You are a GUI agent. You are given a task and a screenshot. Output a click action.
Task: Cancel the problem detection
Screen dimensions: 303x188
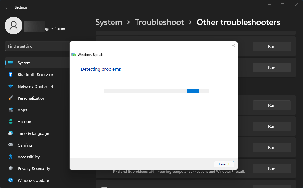pyautogui.click(x=224, y=164)
